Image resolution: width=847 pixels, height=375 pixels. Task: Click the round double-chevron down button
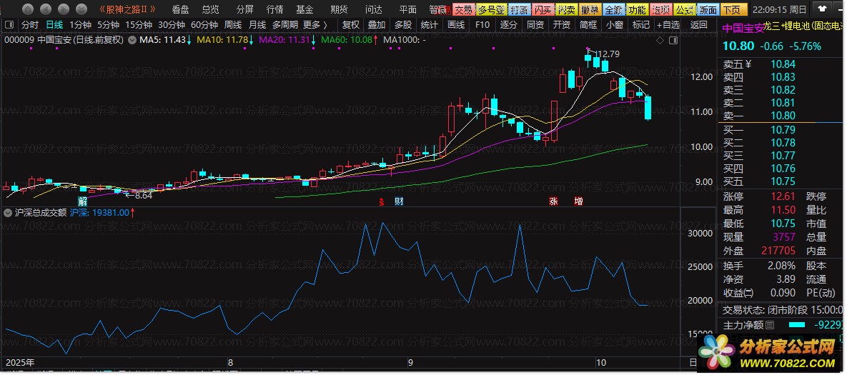point(81,9)
